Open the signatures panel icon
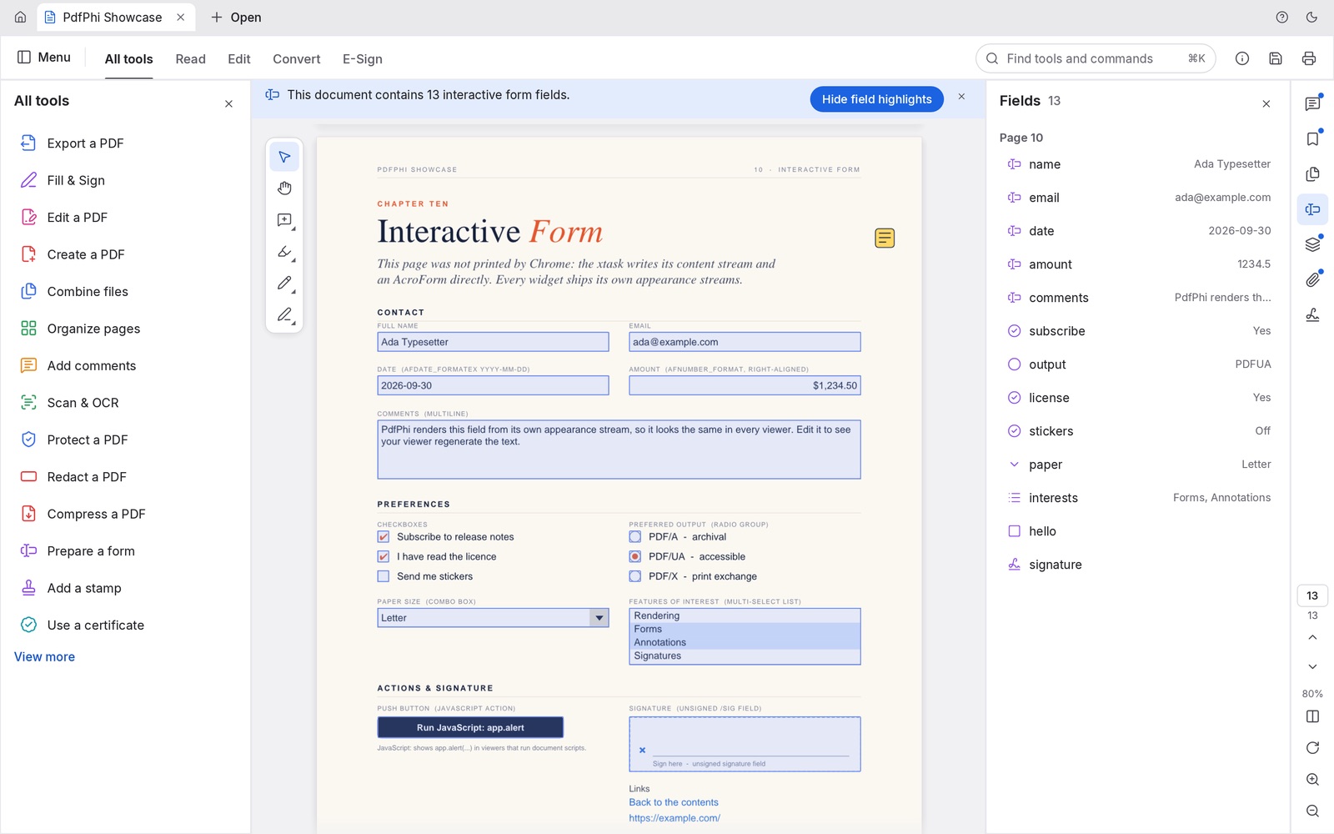This screenshot has width=1334, height=834. tap(1312, 314)
